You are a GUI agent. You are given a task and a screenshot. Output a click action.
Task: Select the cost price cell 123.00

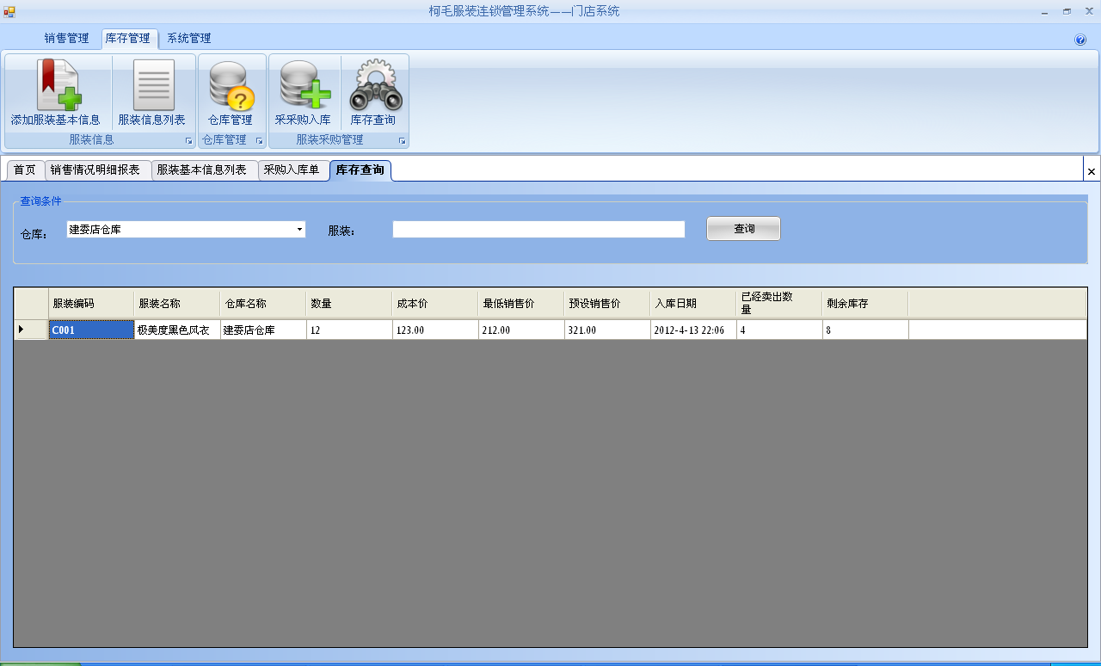pyautogui.click(x=435, y=330)
